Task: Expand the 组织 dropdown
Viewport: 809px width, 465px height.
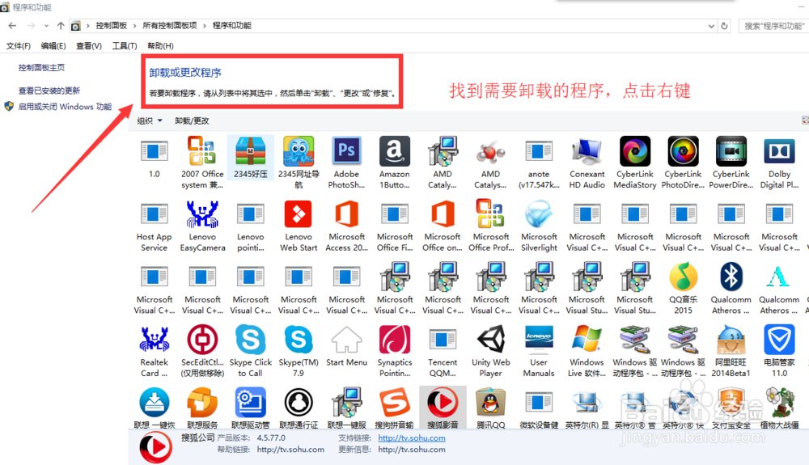Action: coord(150,120)
